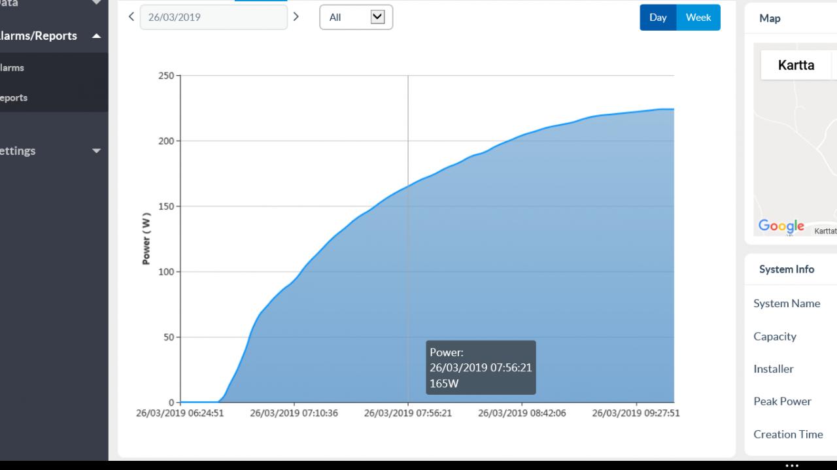Switch chart to Week view
Screen dimensions: 837x470
[698, 18]
